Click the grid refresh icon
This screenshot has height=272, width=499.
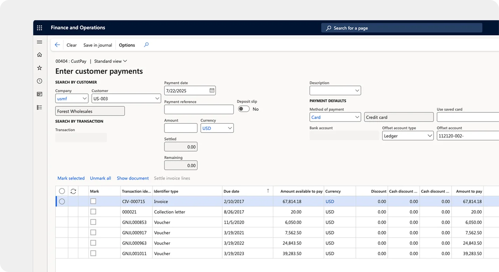click(73, 191)
